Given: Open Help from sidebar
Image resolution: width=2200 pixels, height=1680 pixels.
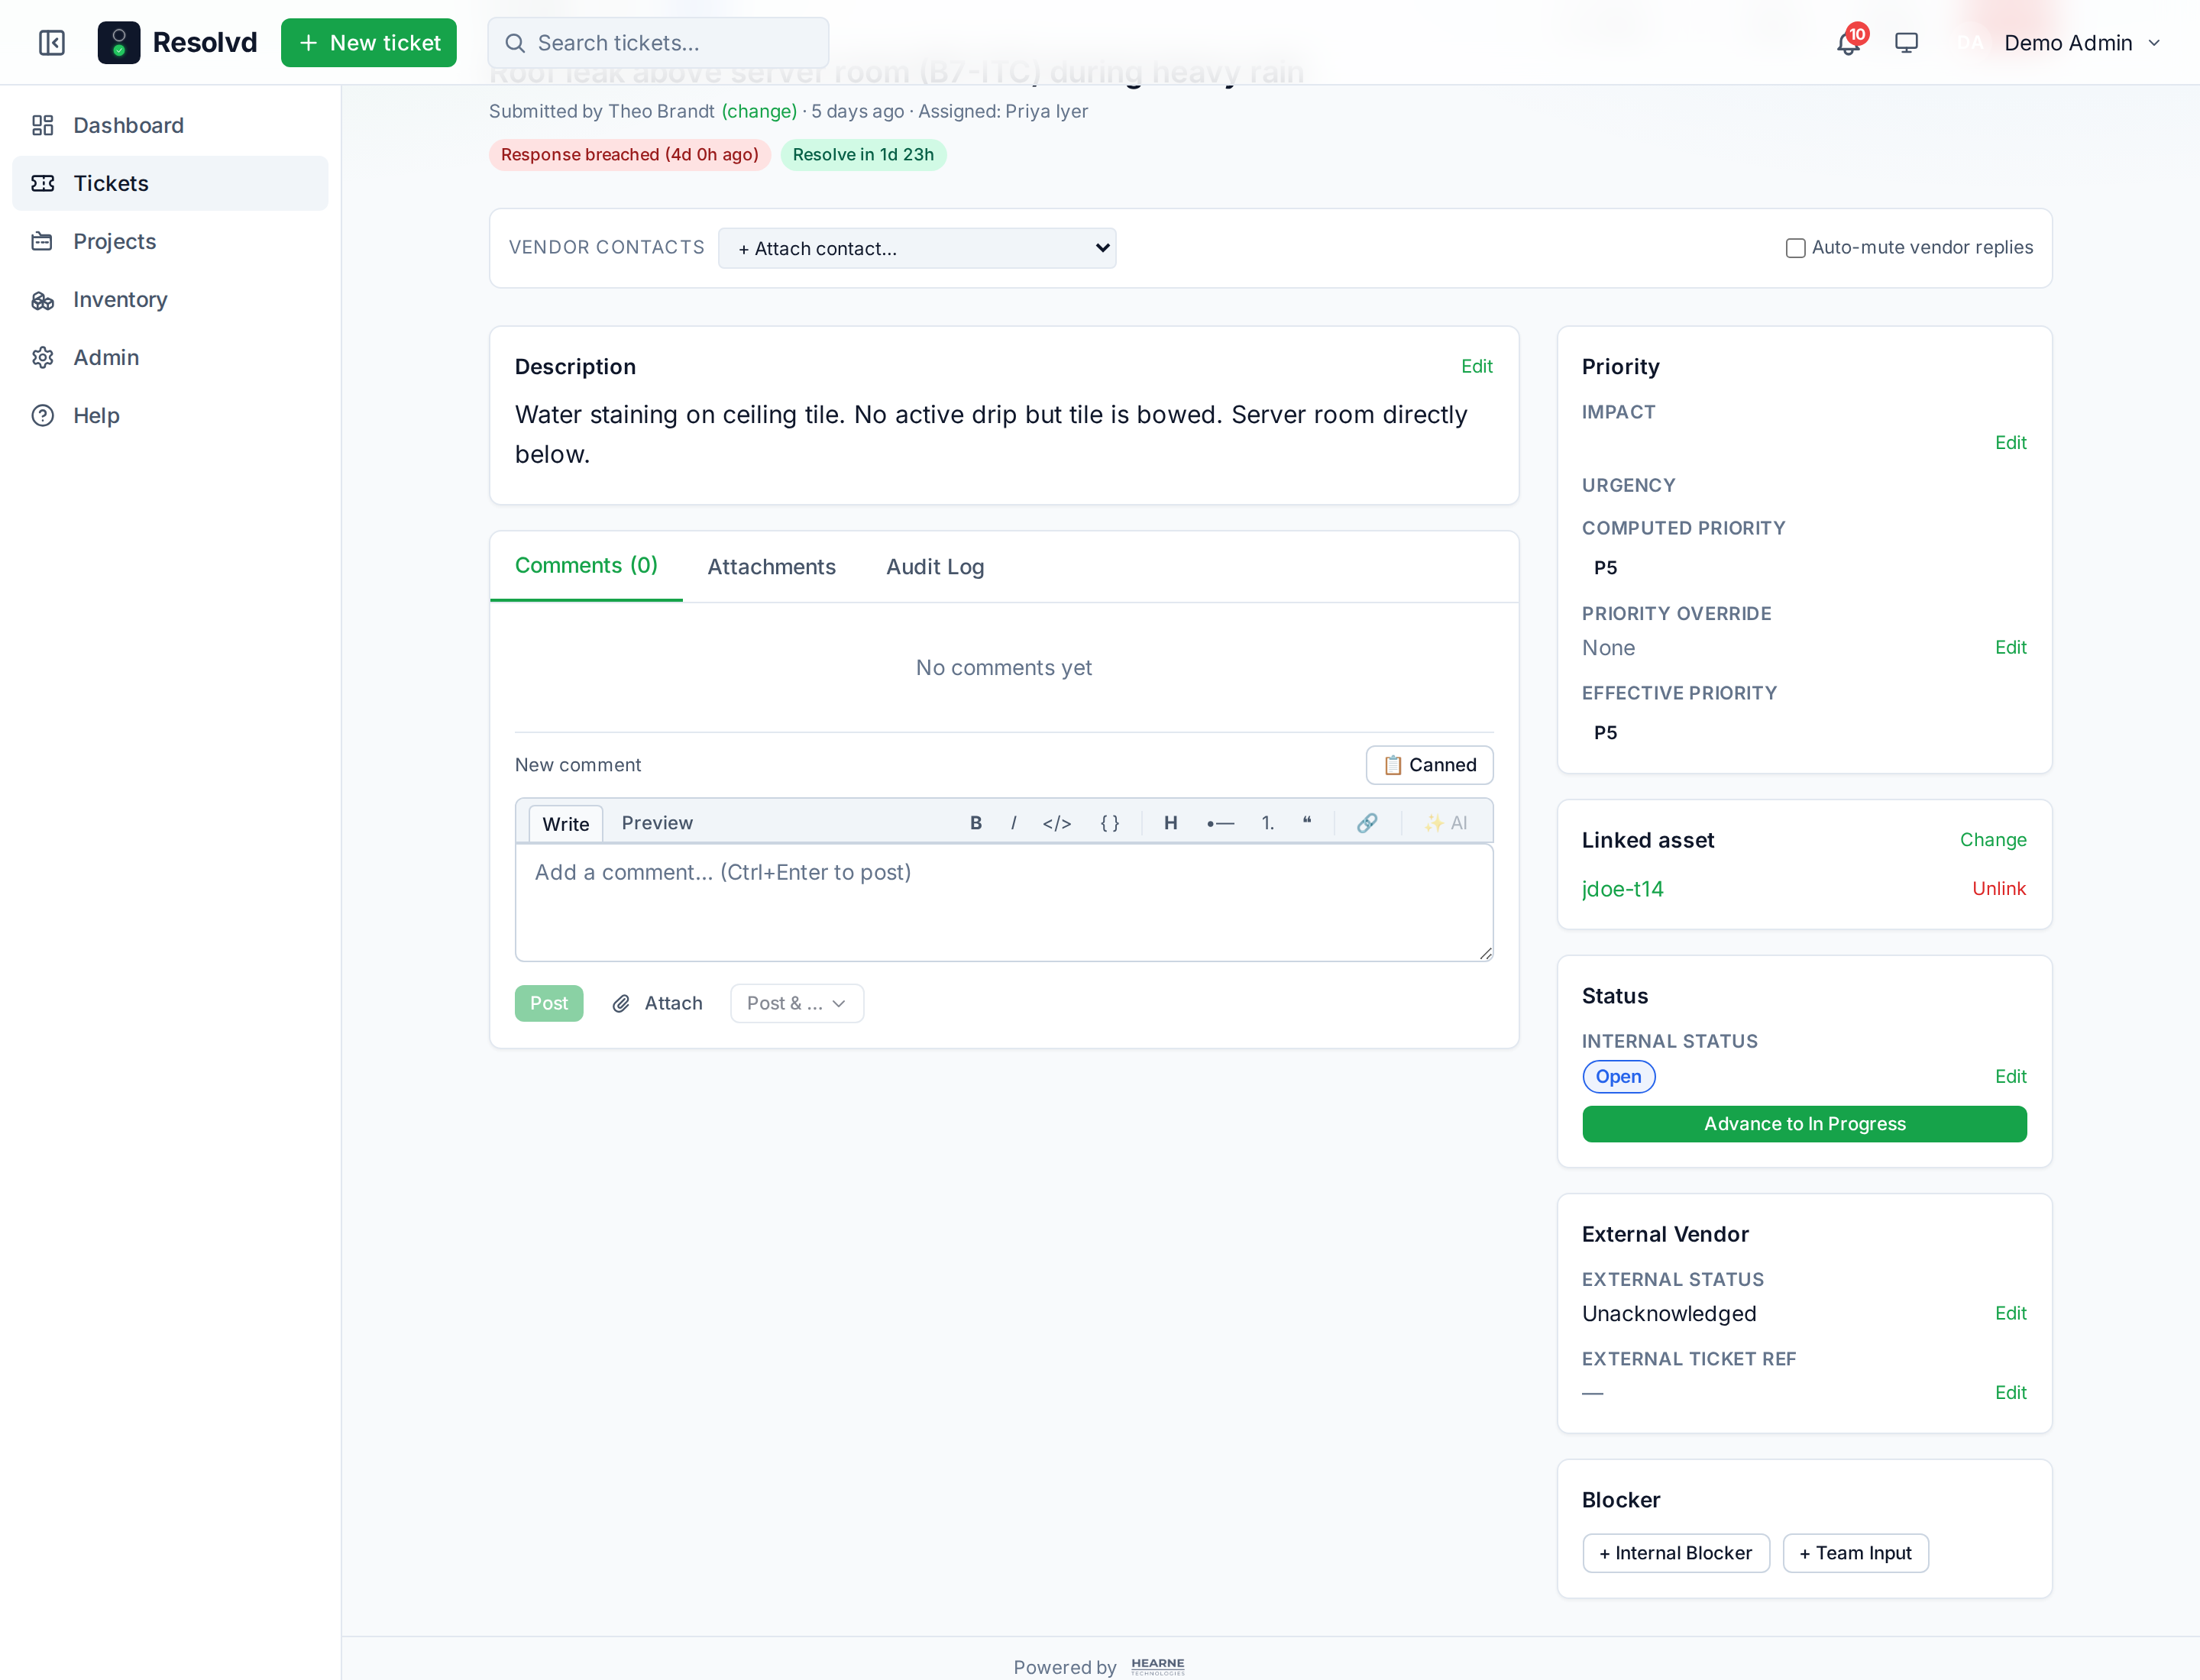Looking at the screenshot, I should pos(170,415).
